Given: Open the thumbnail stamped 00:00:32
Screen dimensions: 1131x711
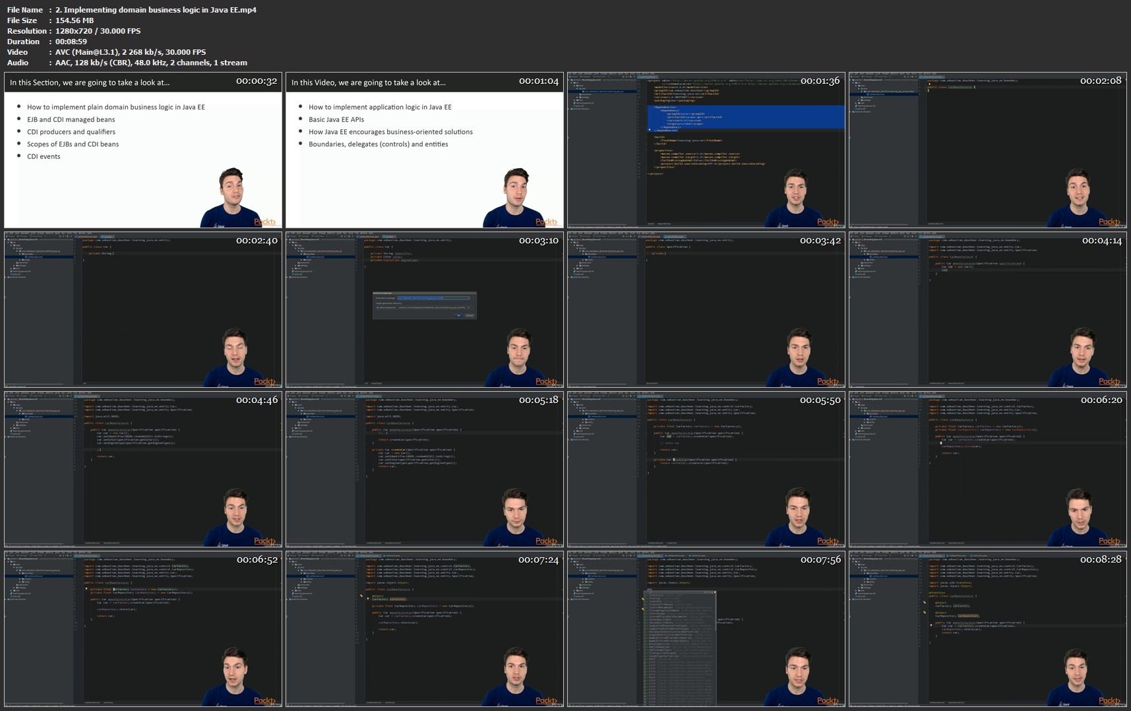Looking at the screenshot, I should tap(143, 150).
